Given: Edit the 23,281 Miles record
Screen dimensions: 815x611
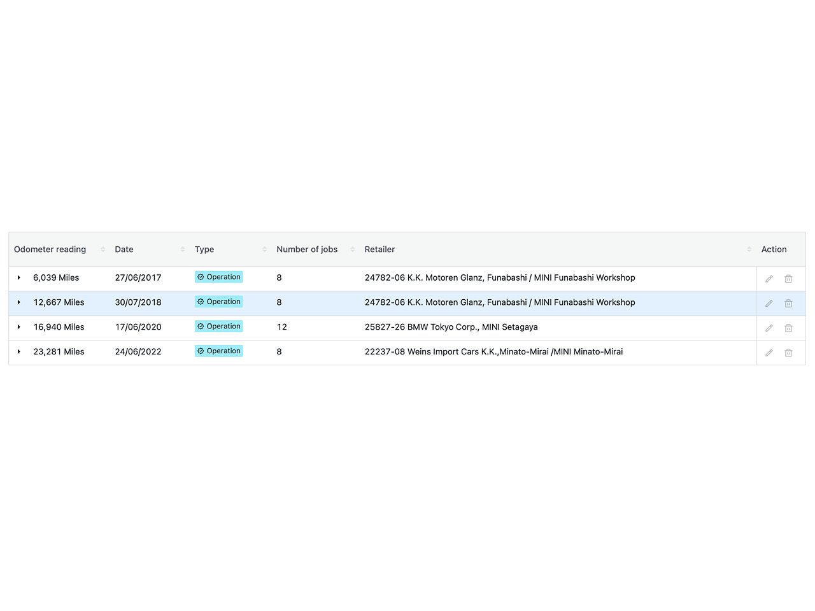Looking at the screenshot, I should point(769,353).
